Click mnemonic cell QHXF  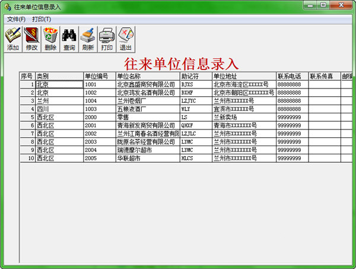point(196,125)
